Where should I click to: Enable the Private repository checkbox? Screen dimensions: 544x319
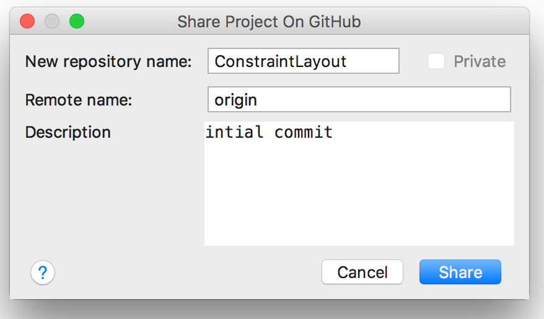436,61
